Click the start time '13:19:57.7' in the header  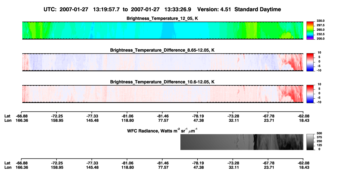106,10
